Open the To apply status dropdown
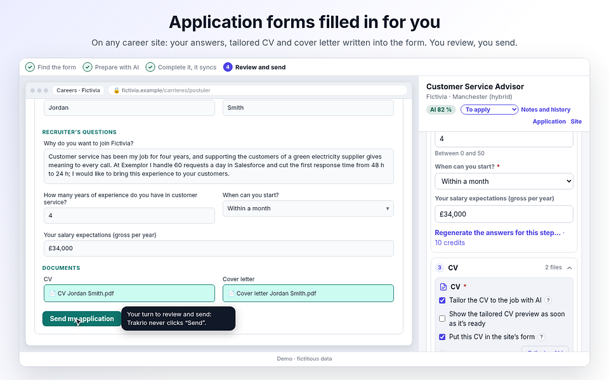 [489, 110]
